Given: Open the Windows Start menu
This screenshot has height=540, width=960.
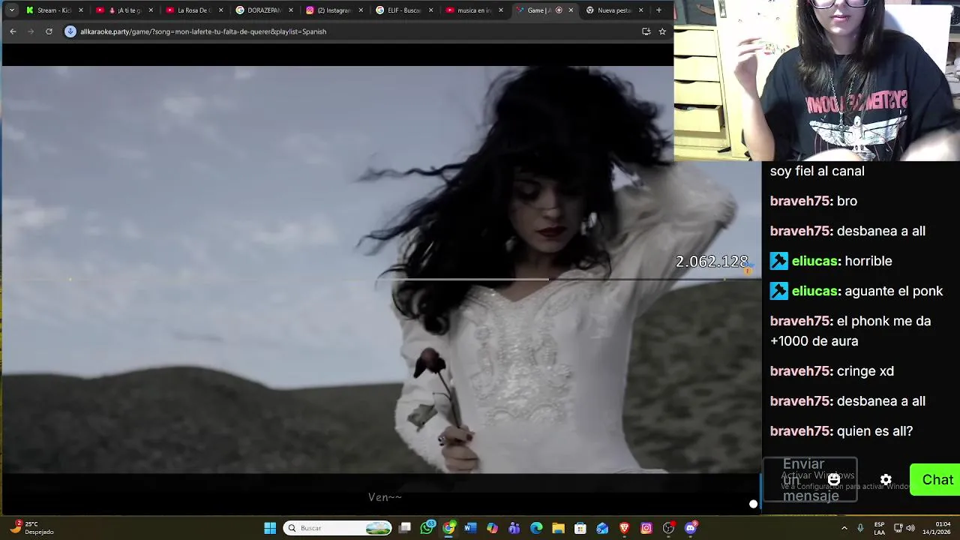Looking at the screenshot, I should coord(270,528).
